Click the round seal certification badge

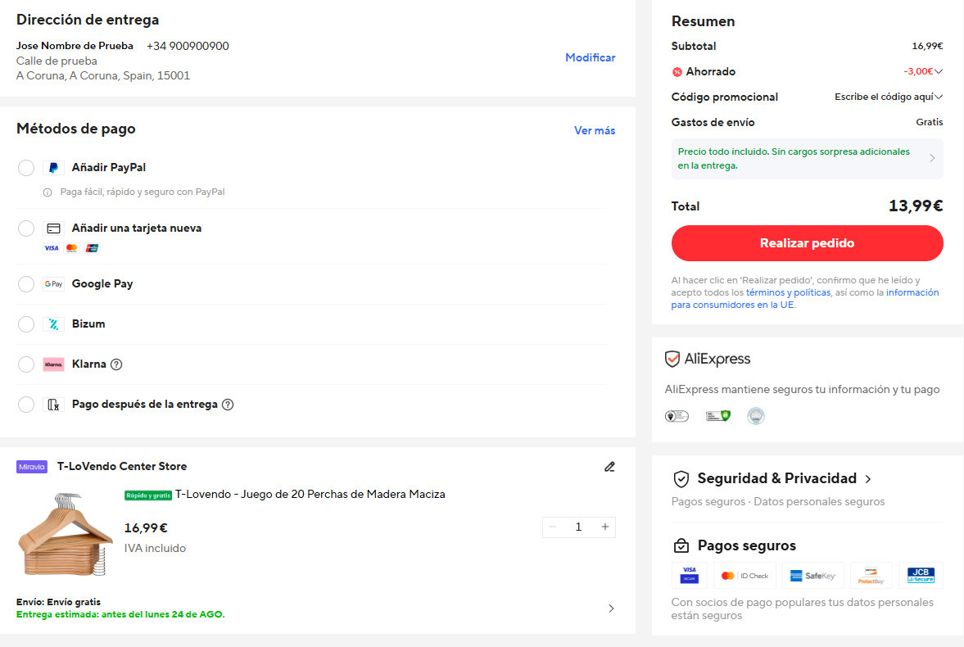click(x=756, y=416)
